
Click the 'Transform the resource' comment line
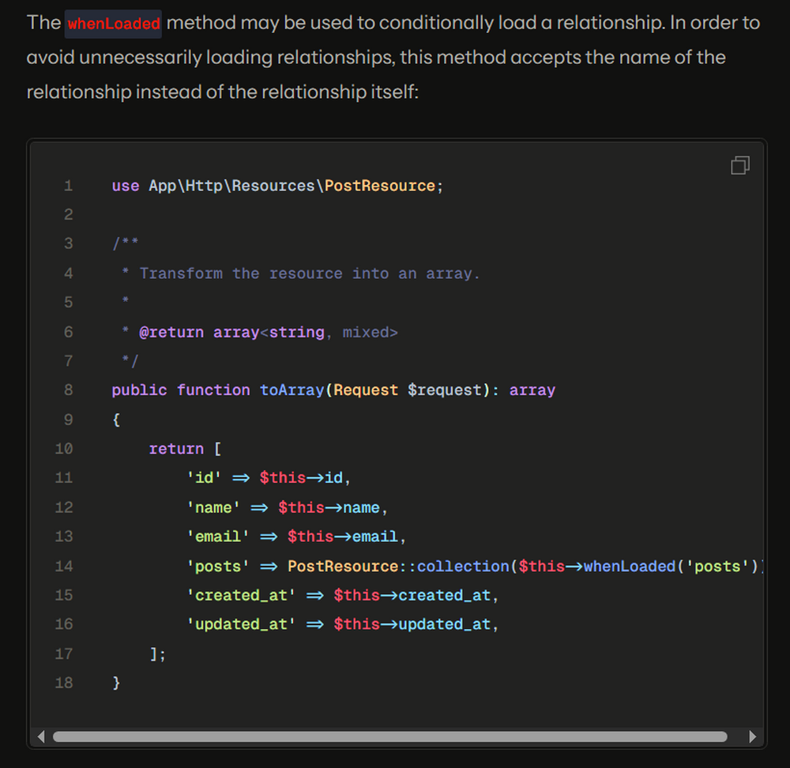310,273
